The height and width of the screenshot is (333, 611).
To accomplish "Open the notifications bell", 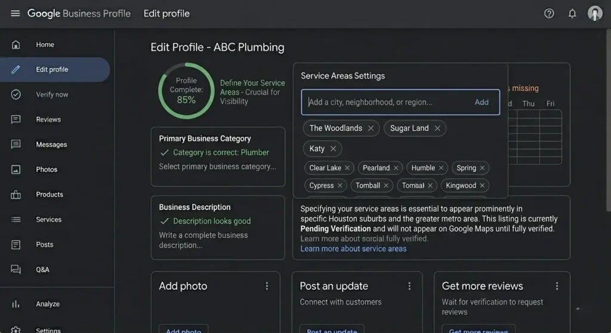I will coord(572,14).
